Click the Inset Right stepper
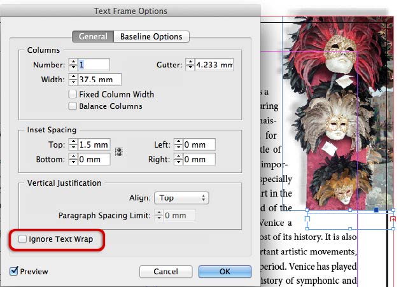Viewport: 401px width, 287px height. point(178,159)
